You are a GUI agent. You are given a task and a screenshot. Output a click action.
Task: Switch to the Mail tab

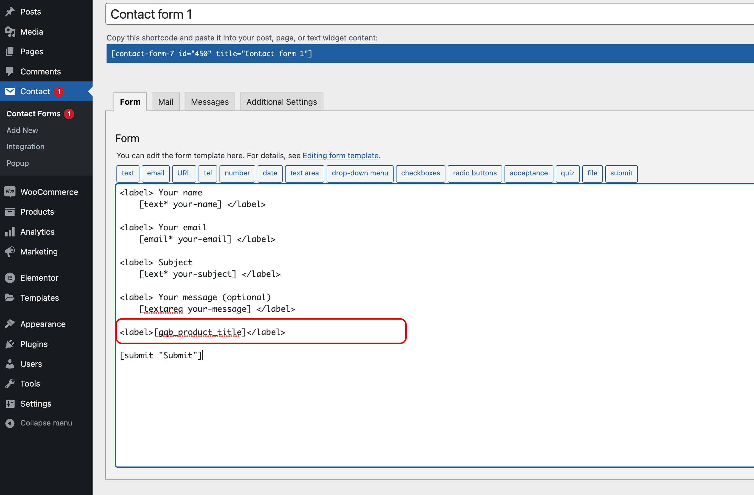coord(165,102)
